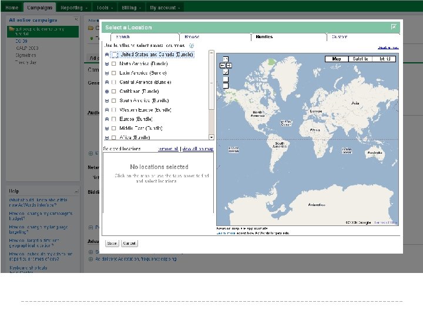The height and width of the screenshot is (317, 423).
Task: Check the United States and Canada bundle
Action: 115,55
